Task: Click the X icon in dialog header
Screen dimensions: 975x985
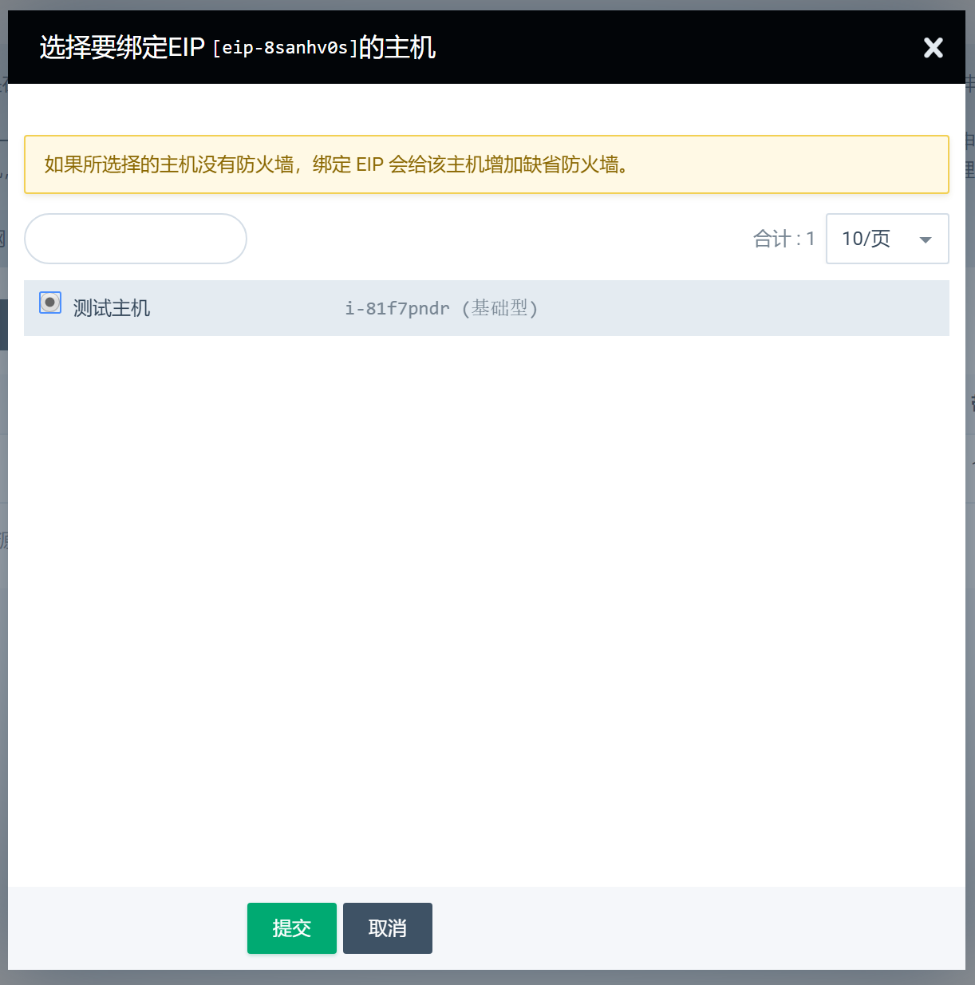Action: coord(933,48)
